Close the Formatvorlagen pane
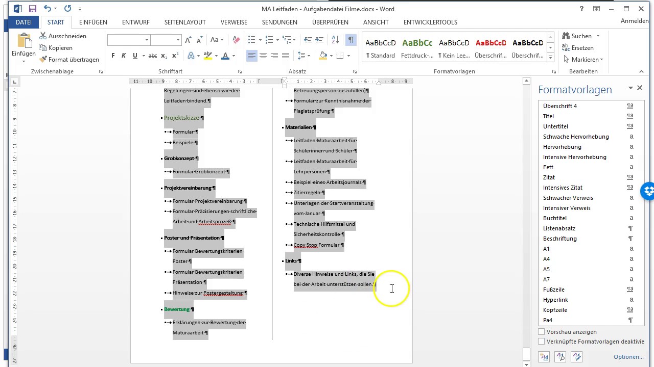 [x=640, y=88]
